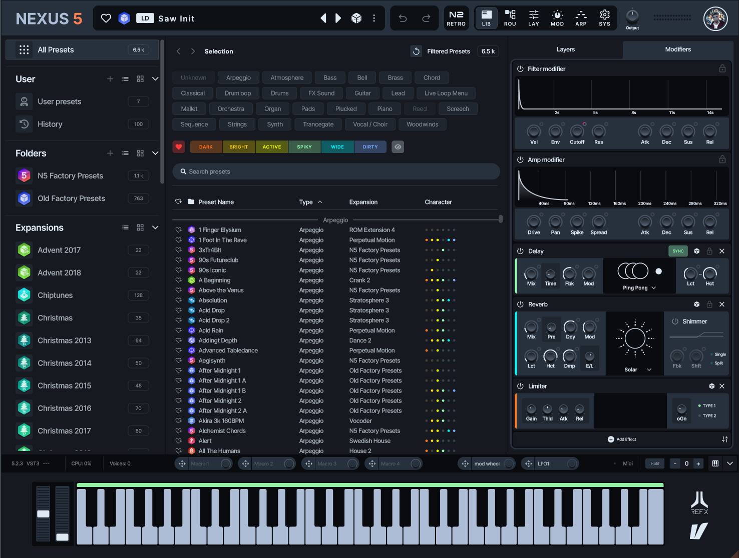Click the Macro 1 assign move icon
Image resolution: width=739 pixels, height=558 pixels.
click(182, 463)
